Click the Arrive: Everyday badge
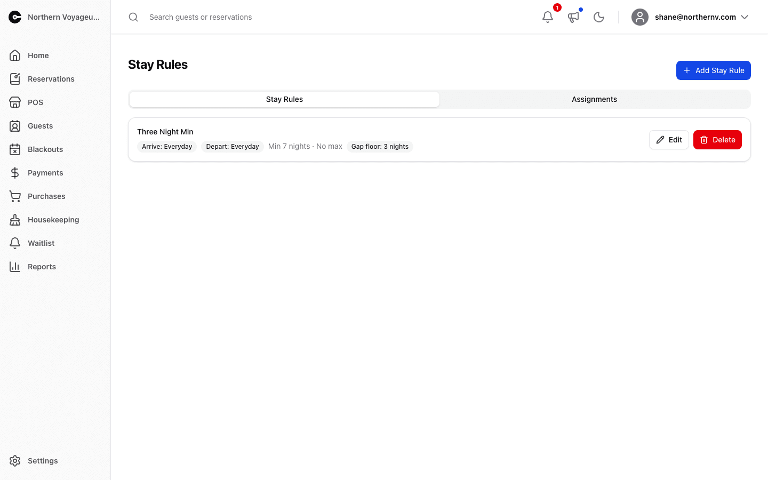This screenshot has height=480, width=768. (167, 147)
